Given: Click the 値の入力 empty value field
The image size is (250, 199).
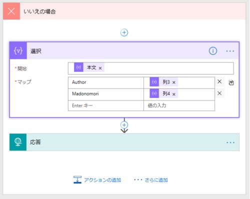Looking at the screenshot, I should pyautogui.click(x=179, y=105).
